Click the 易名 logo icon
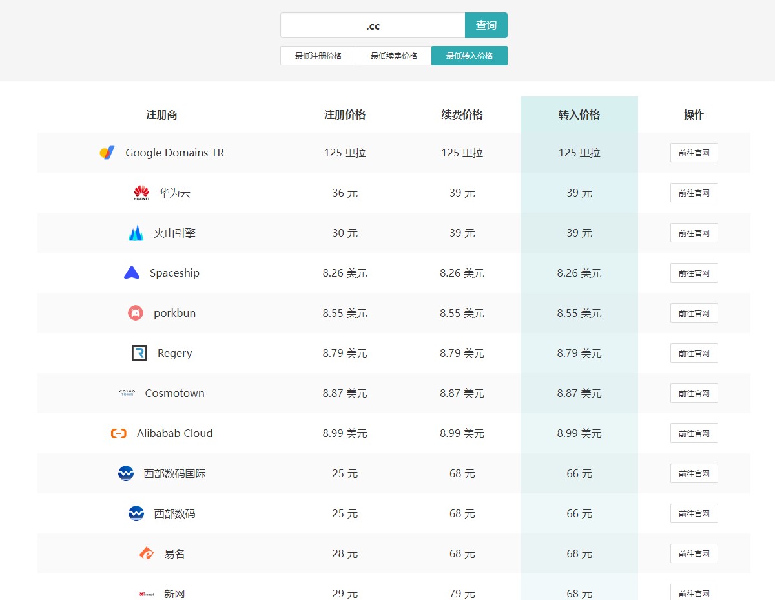This screenshot has height=600, width=775. tap(147, 553)
